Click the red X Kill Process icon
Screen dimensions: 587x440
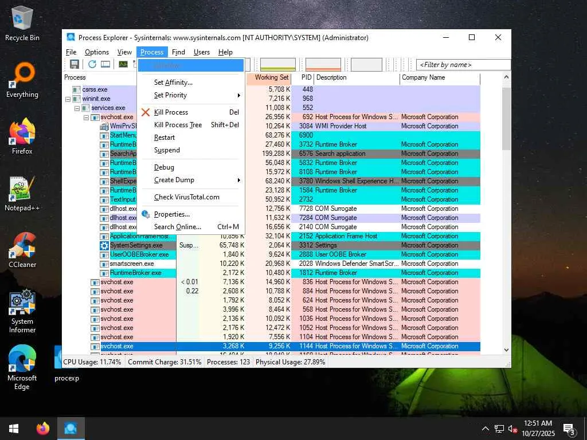146,112
